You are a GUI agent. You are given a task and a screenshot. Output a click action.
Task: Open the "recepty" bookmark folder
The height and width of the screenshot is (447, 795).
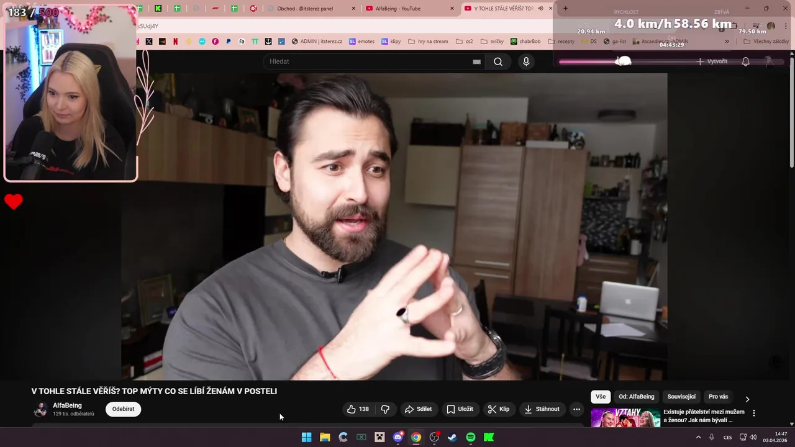pos(561,42)
